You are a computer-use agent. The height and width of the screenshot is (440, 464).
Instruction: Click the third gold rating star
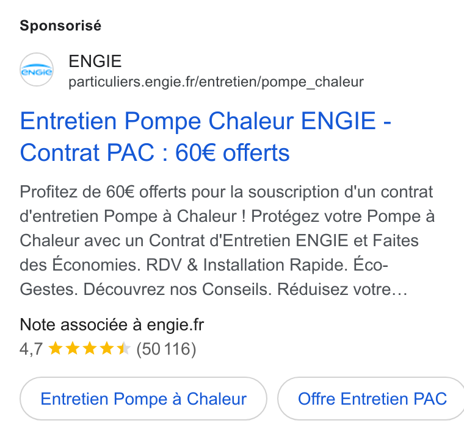point(90,348)
